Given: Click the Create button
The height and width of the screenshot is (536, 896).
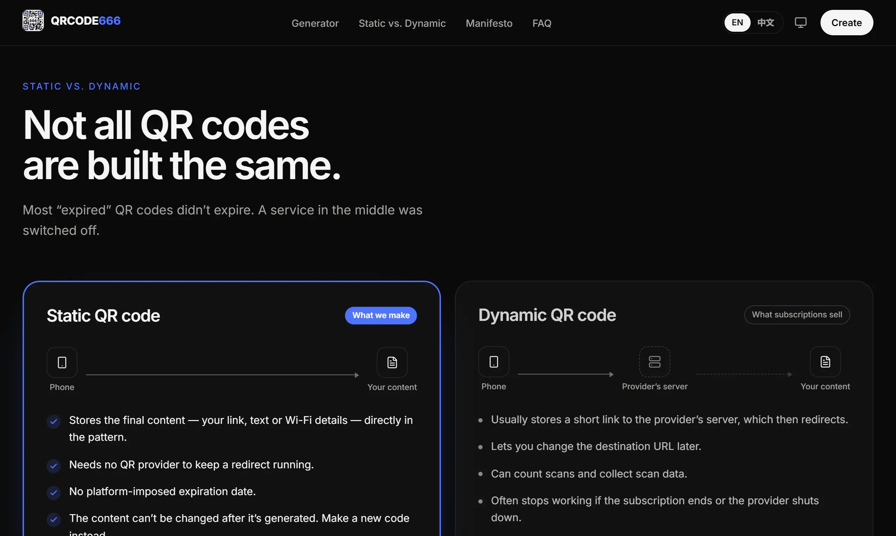Looking at the screenshot, I should coord(847,23).
